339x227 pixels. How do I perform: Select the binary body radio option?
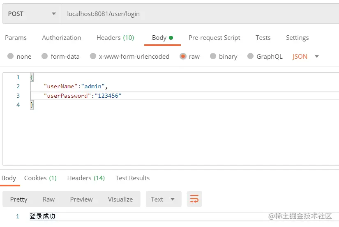[213, 57]
